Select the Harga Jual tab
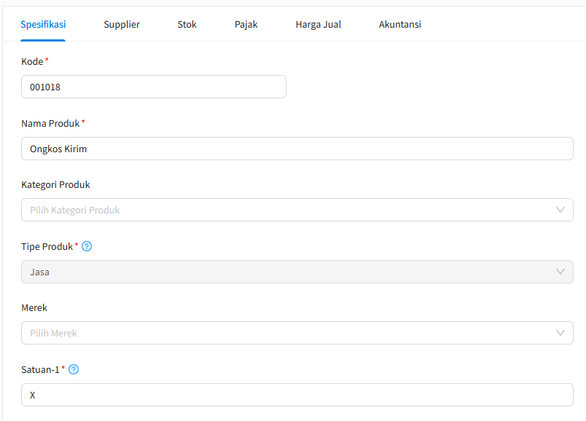586x421 pixels. pos(319,24)
